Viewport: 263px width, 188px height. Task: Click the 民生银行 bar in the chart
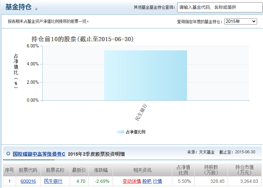(x=146, y=75)
